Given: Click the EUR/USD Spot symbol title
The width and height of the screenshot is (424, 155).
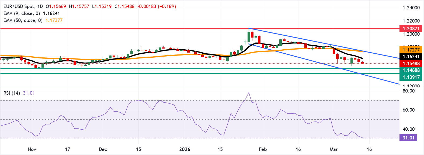Looking at the screenshot, I should pos(23,6).
